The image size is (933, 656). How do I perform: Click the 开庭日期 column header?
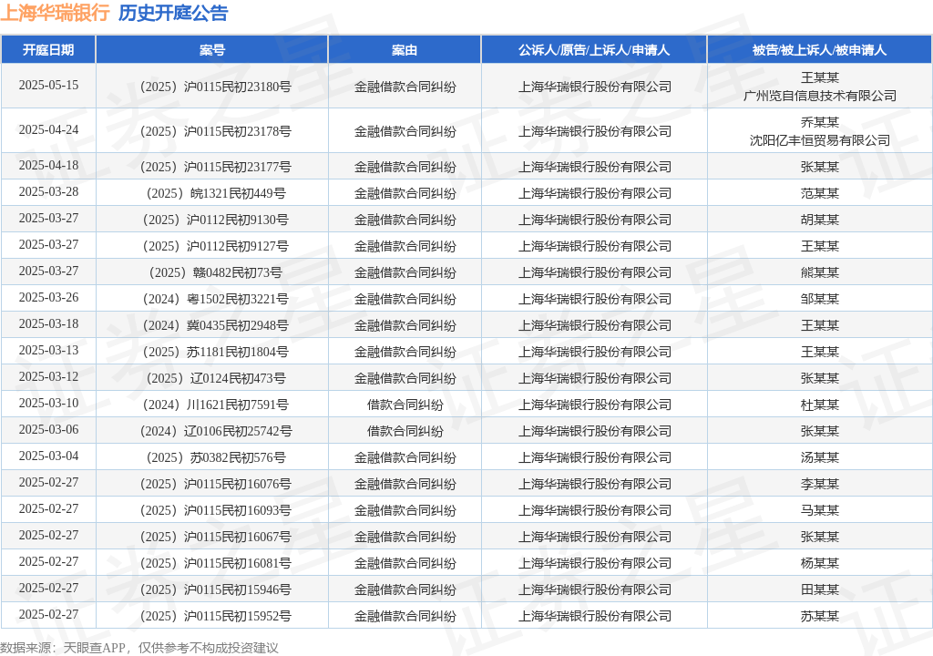coord(48,50)
